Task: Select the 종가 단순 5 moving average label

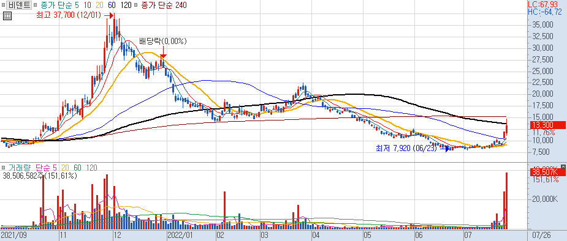Action: pos(59,5)
